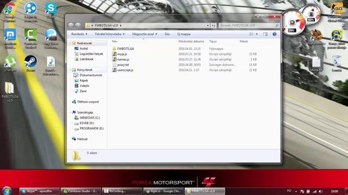The height and width of the screenshot is (195, 348).
Task: Open the Képek library
Action: coord(84,81)
